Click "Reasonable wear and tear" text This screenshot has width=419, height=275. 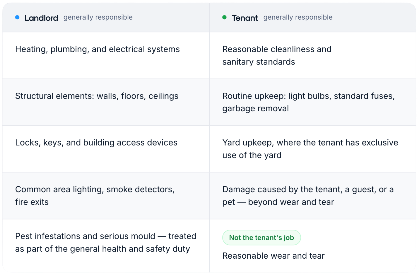(x=273, y=256)
